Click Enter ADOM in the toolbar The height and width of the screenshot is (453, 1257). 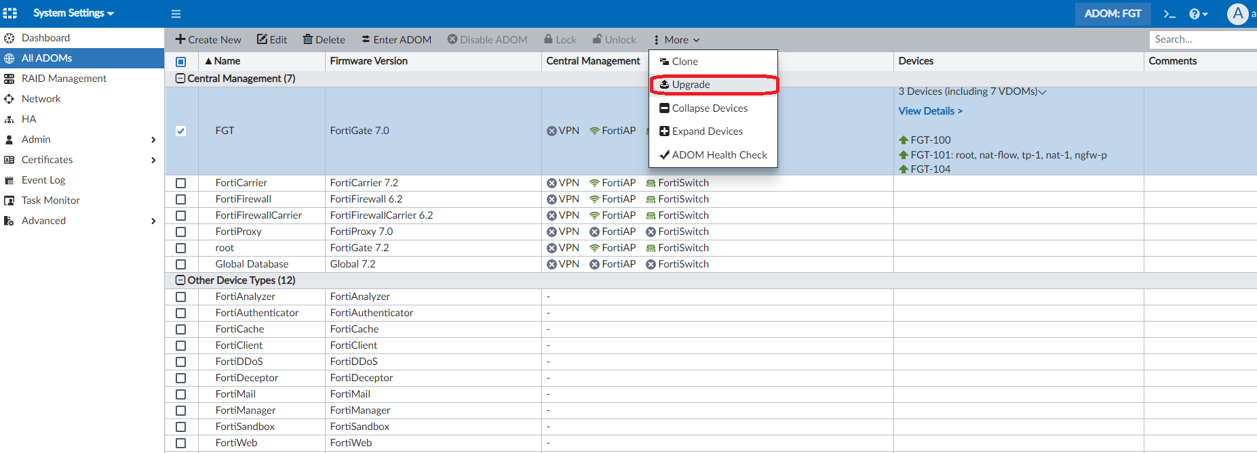(x=396, y=39)
